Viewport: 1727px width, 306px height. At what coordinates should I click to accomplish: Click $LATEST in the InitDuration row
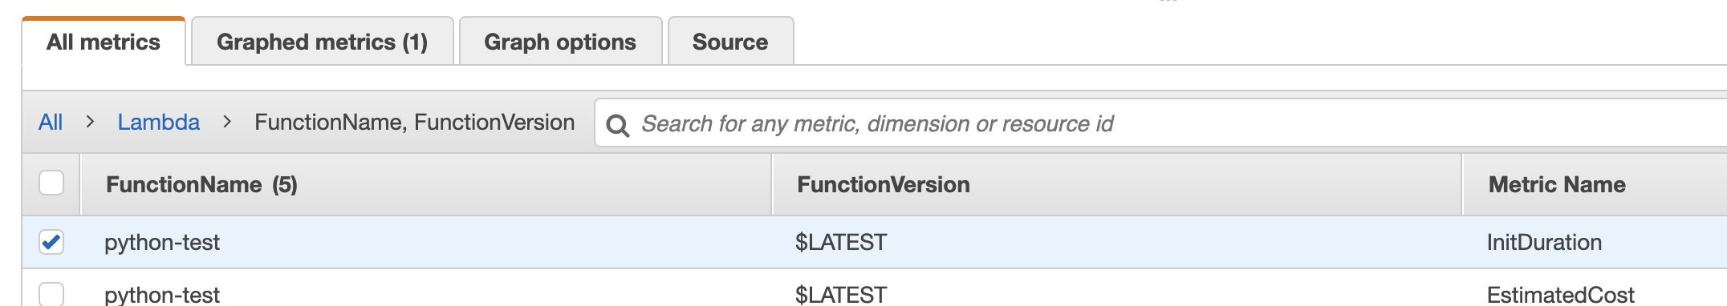tap(841, 242)
